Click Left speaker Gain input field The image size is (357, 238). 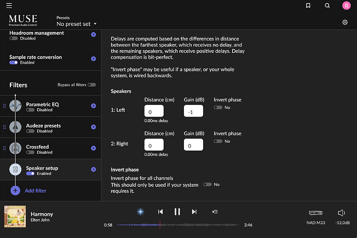[194, 111]
